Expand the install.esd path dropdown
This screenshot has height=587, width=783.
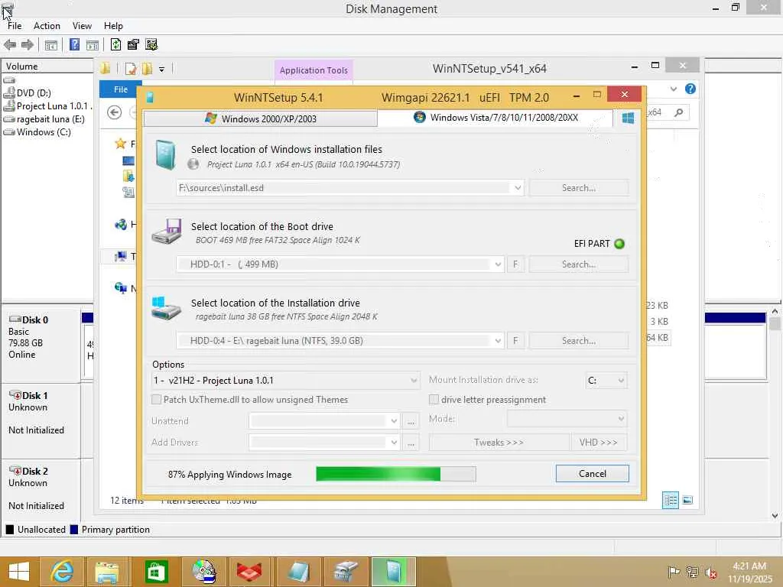(x=518, y=188)
